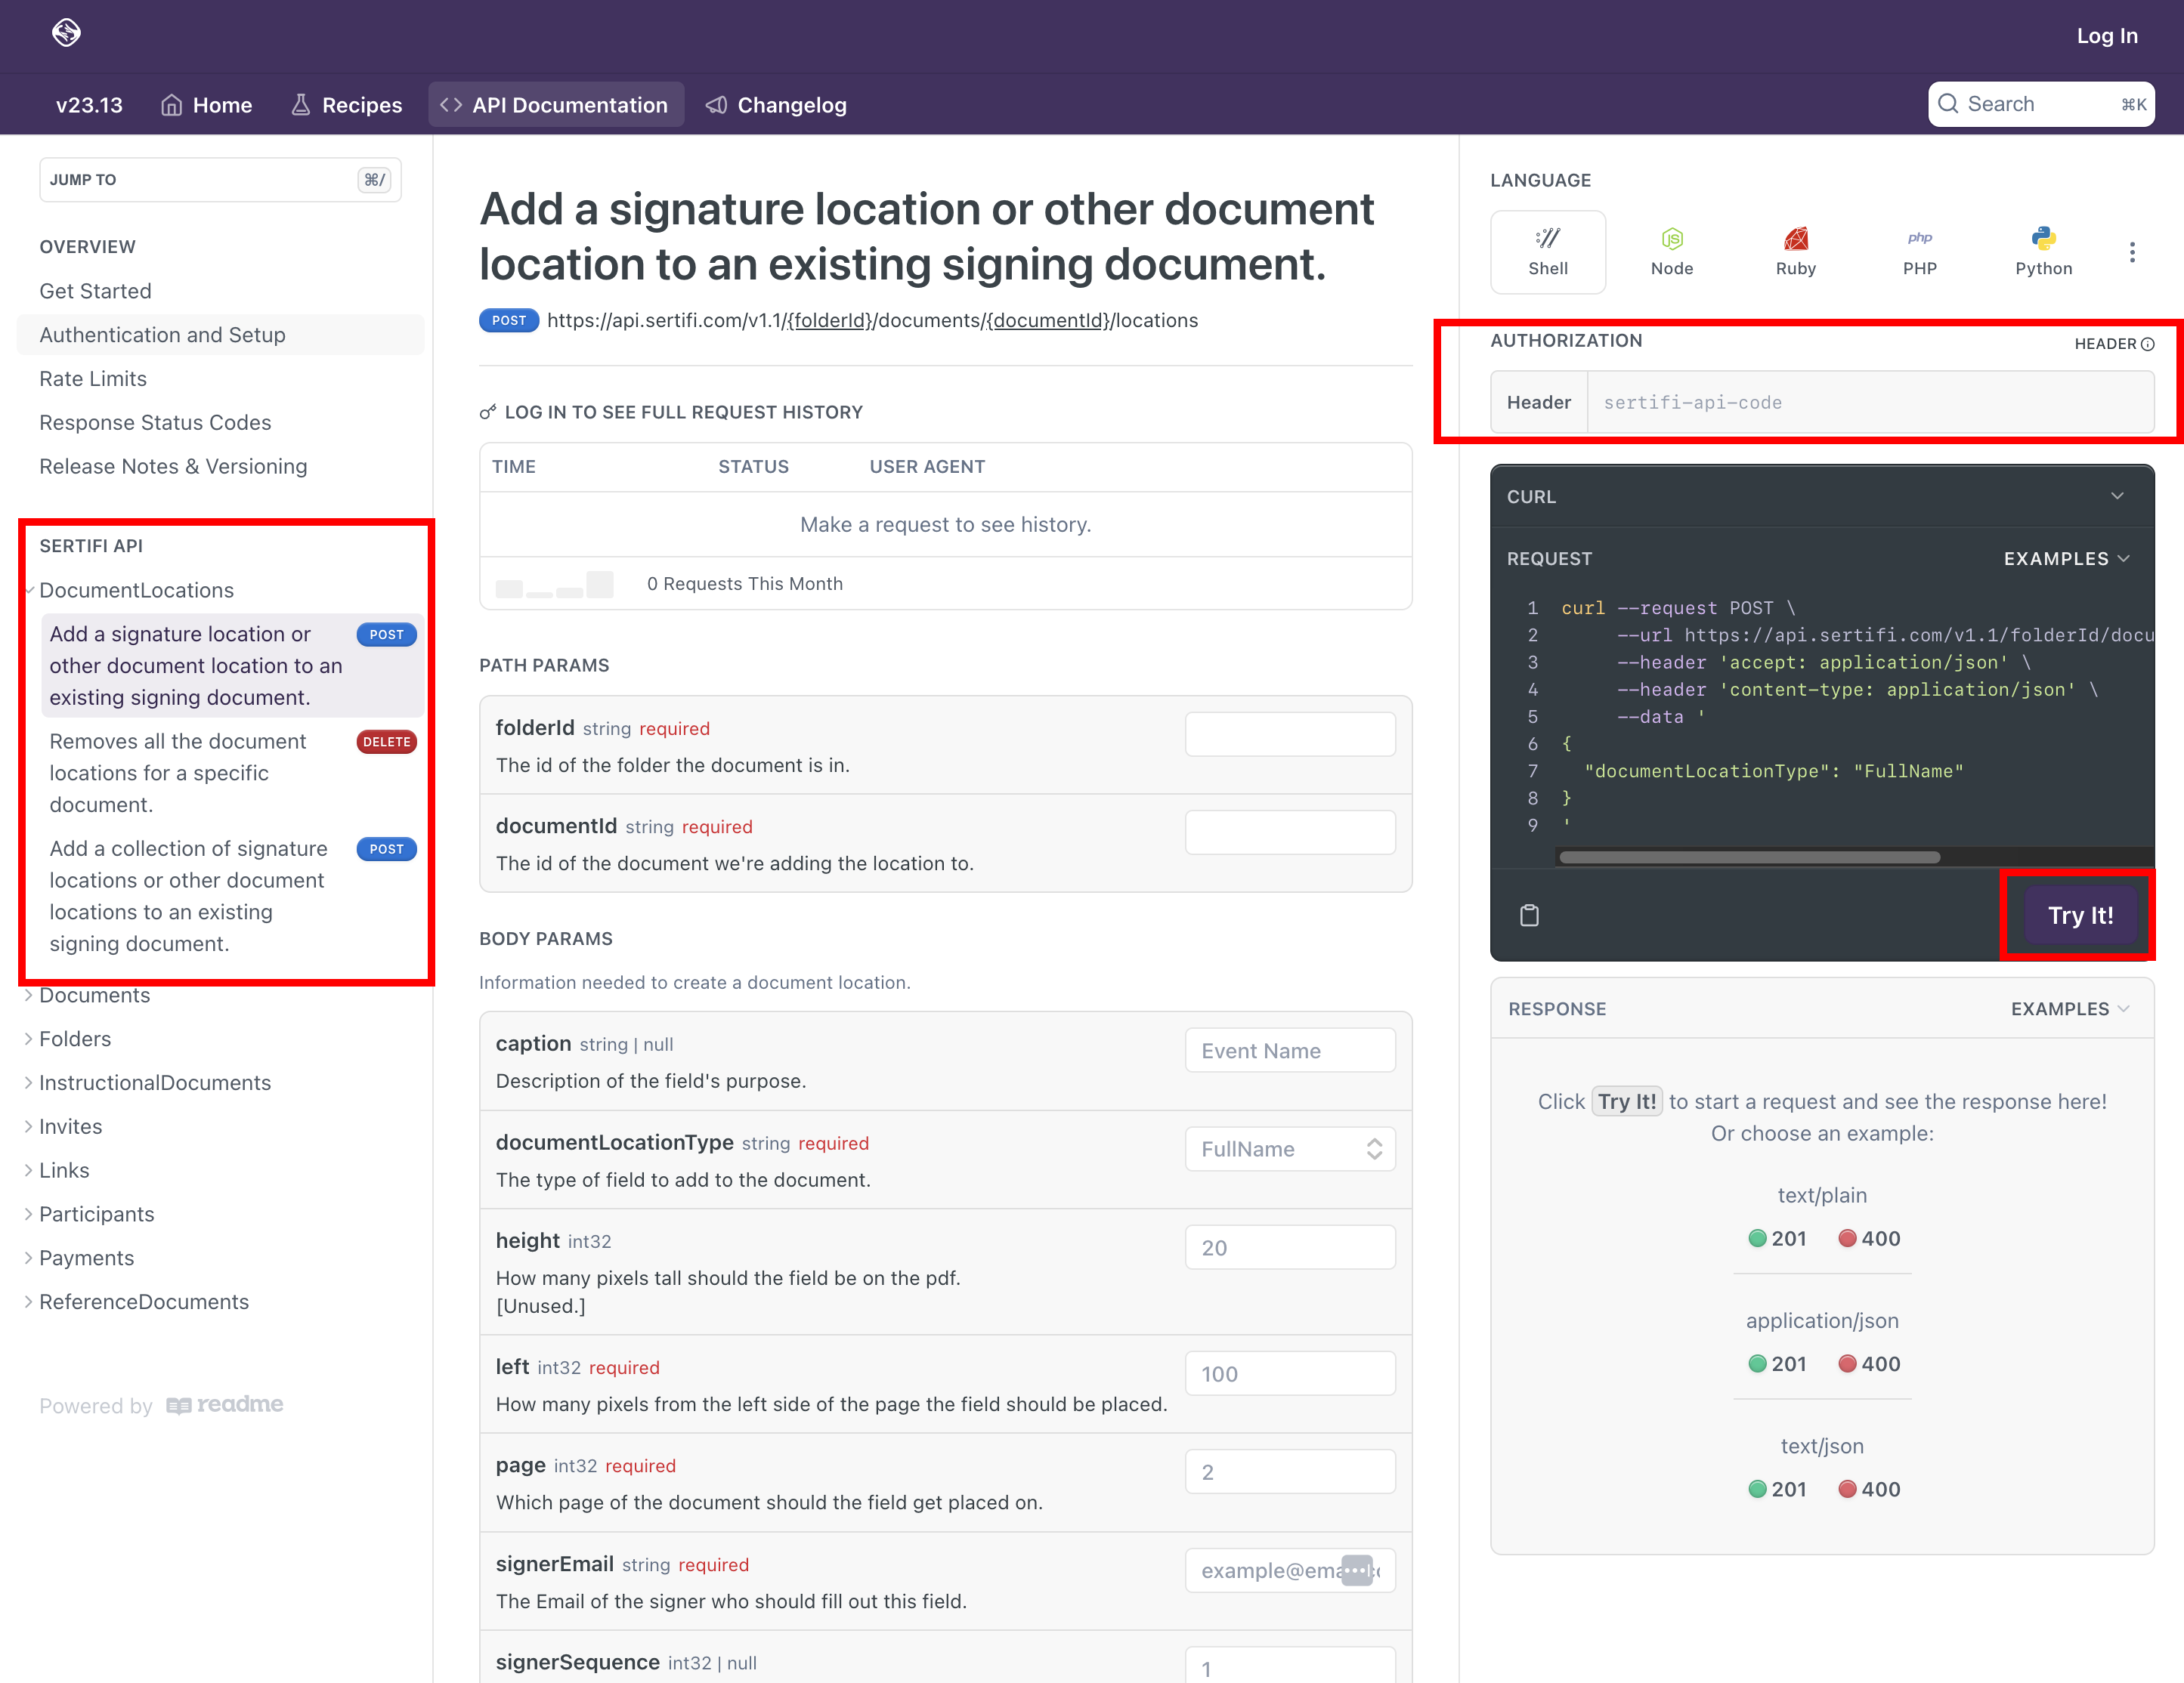The image size is (2184, 1683).
Task: Collapse the CURL panel chevron
Action: (x=2117, y=496)
